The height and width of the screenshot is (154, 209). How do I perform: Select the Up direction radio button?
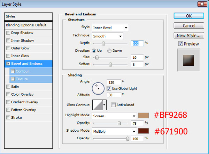pos(94,51)
